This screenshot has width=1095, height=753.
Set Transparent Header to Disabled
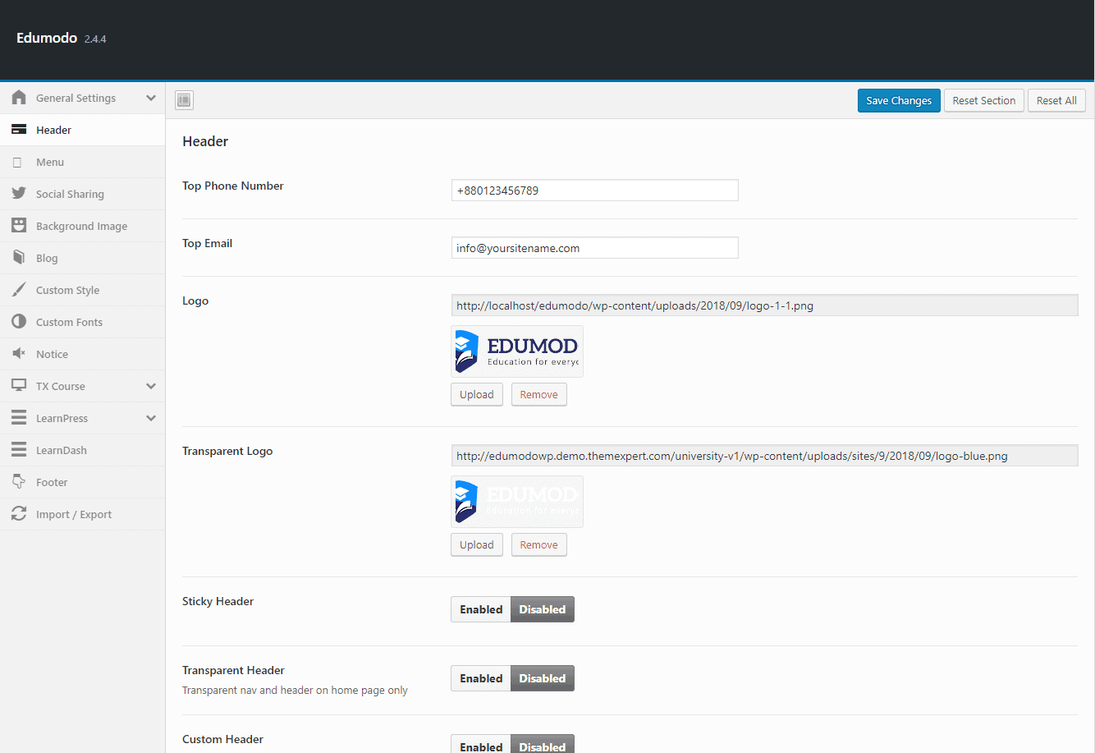click(x=542, y=678)
